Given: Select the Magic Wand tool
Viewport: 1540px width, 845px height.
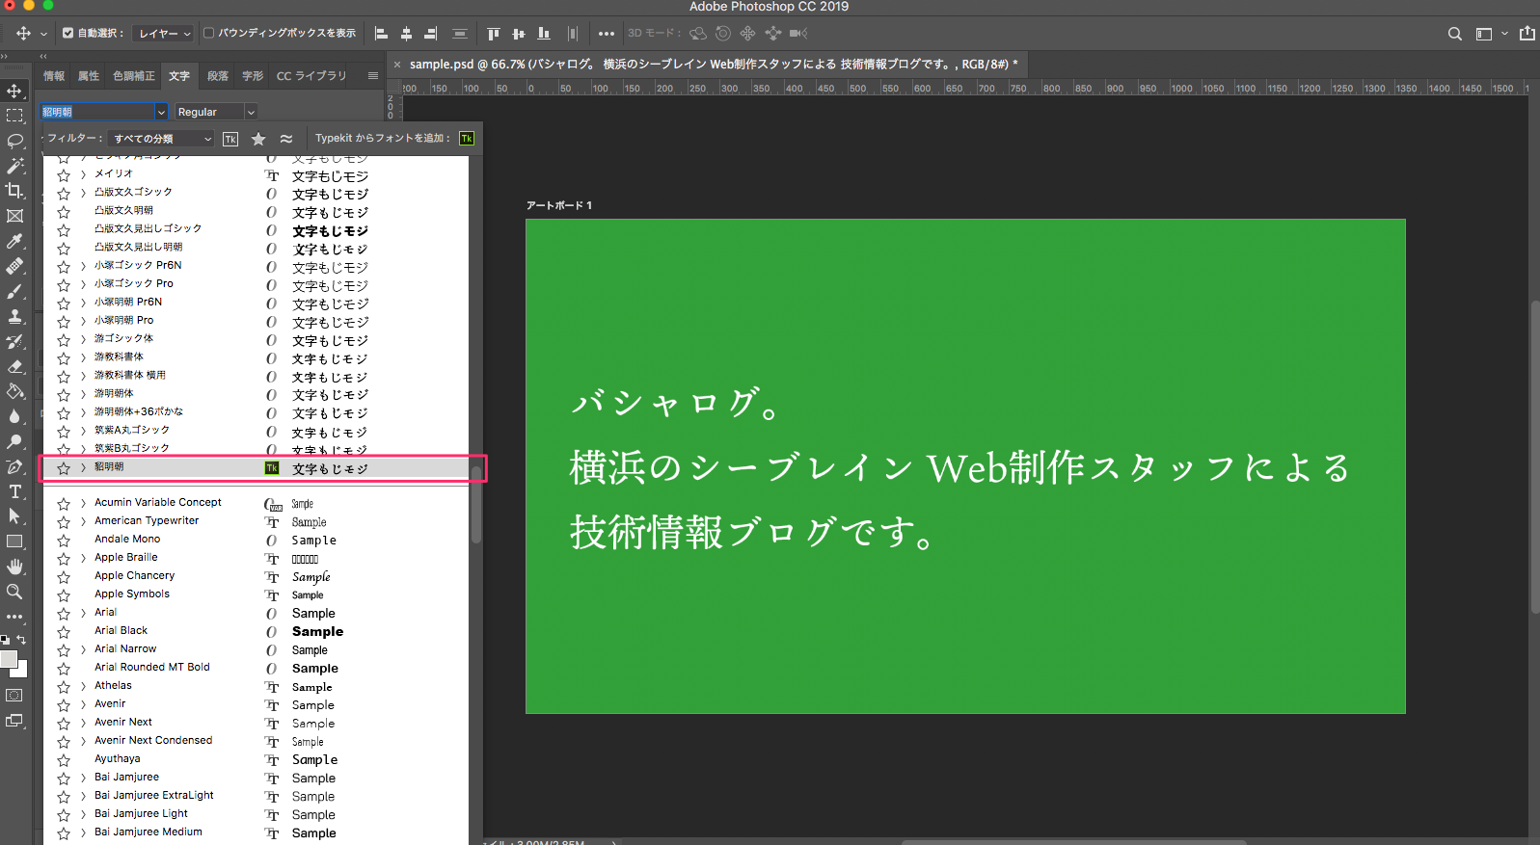Looking at the screenshot, I should coord(14,166).
